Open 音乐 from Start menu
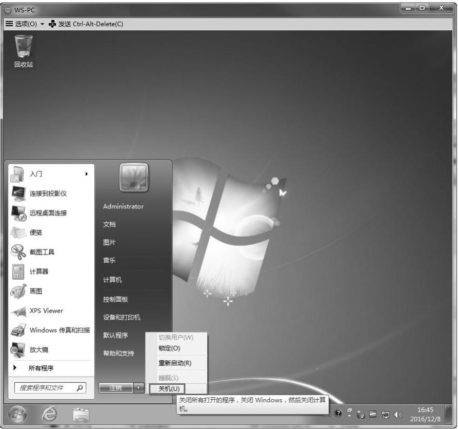Image resolution: width=458 pixels, height=429 pixels. click(109, 260)
